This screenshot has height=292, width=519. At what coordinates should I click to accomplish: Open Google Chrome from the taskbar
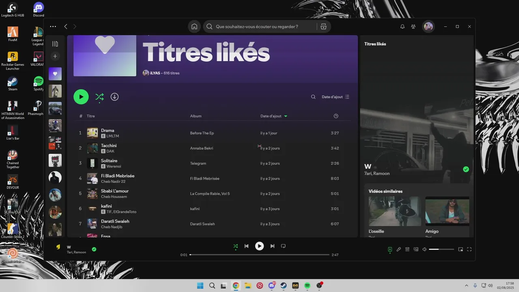point(236,286)
